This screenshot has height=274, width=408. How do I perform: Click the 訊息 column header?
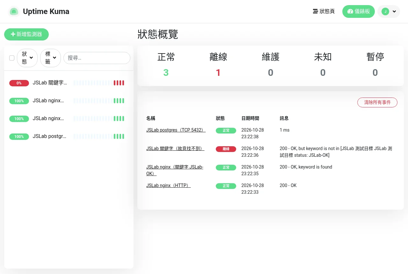tap(284, 118)
